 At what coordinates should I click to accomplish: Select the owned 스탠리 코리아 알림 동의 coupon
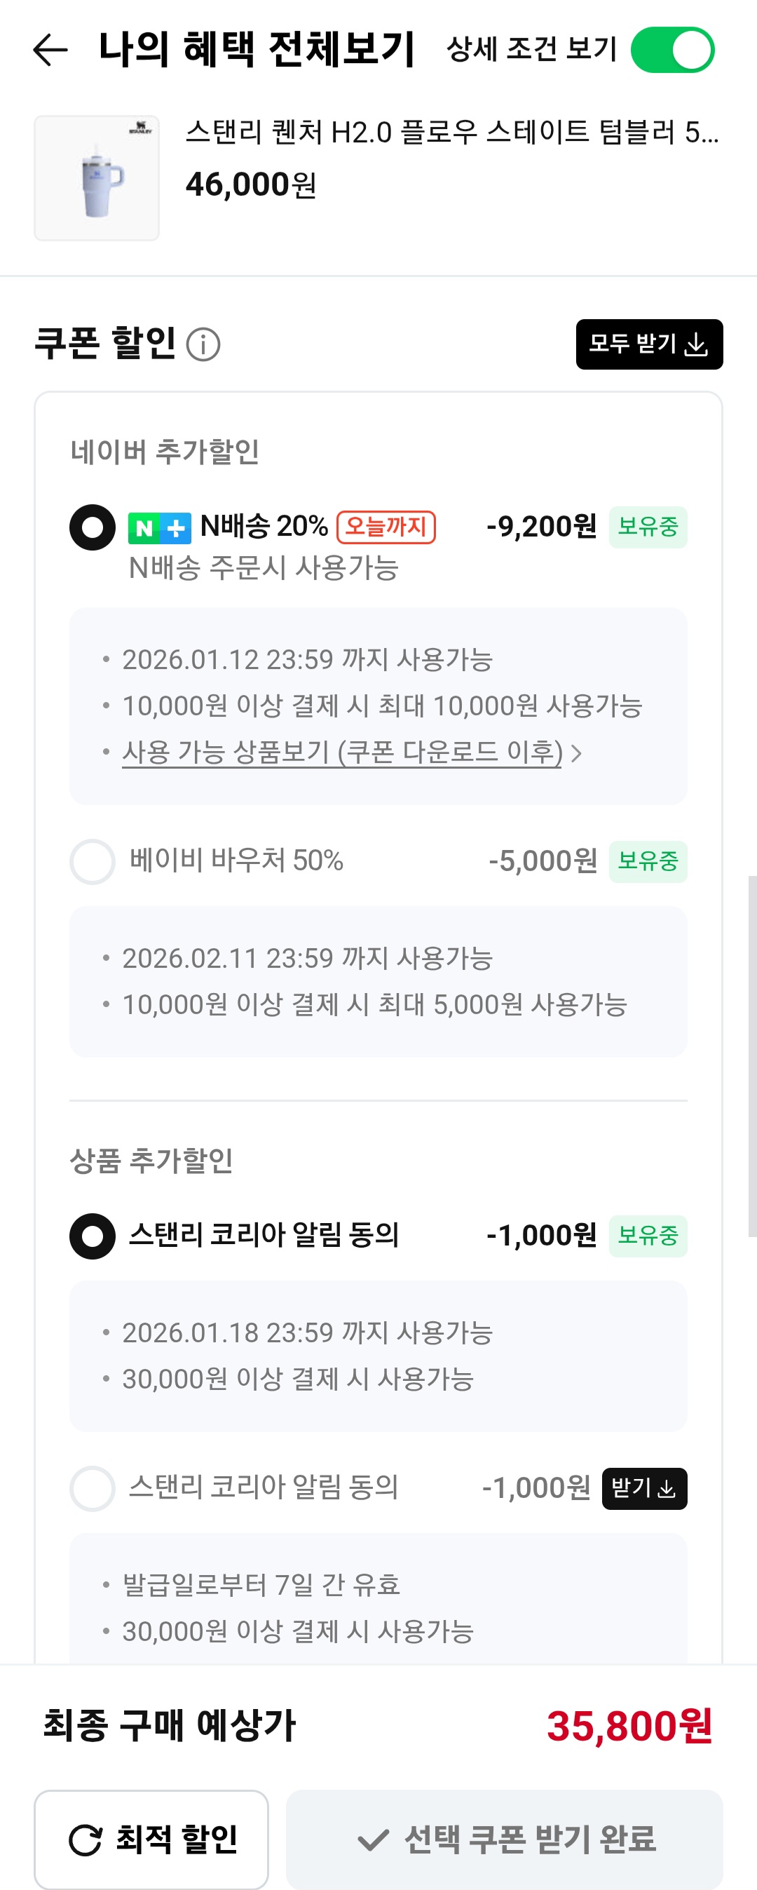point(93,1236)
